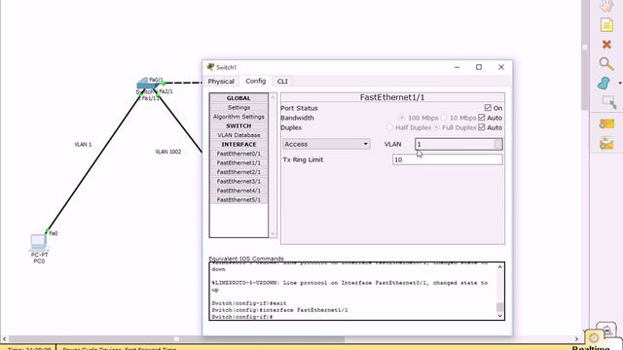Click the Realtime clock mode icon
The image size is (623, 350).
tap(594, 337)
